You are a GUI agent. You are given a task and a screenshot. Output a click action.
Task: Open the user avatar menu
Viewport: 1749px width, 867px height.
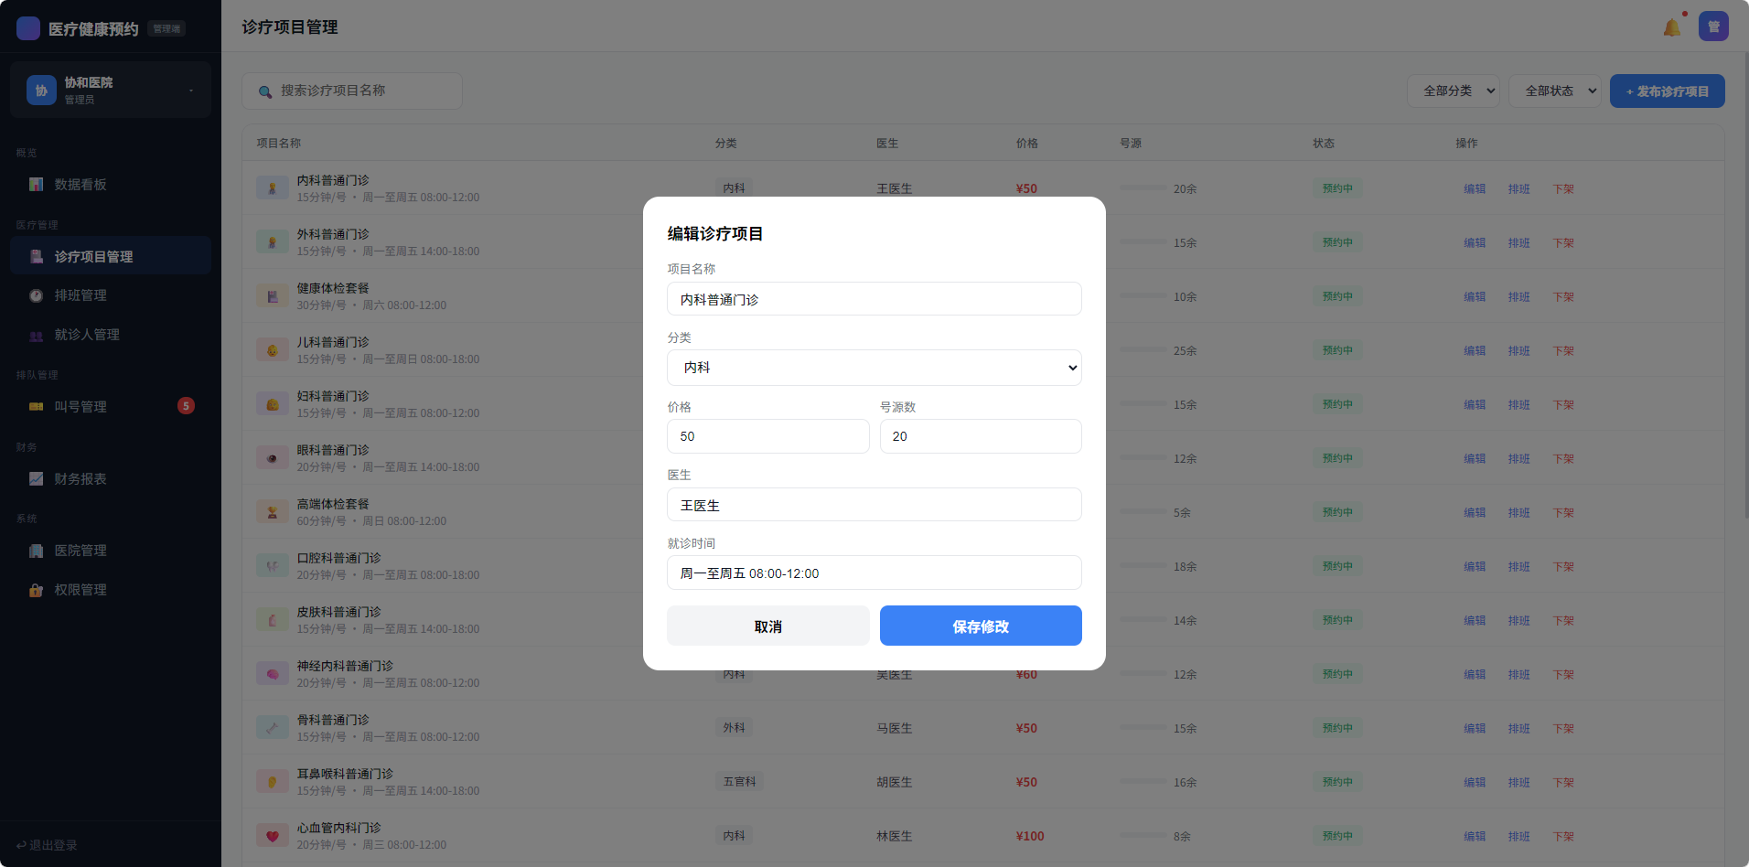click(x=1713, y=27)
